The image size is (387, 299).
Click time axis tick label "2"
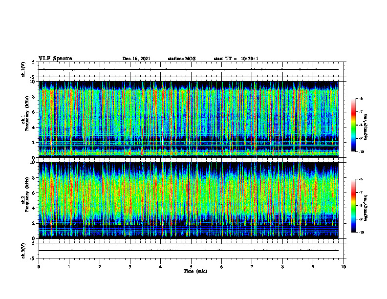[100, 267]
